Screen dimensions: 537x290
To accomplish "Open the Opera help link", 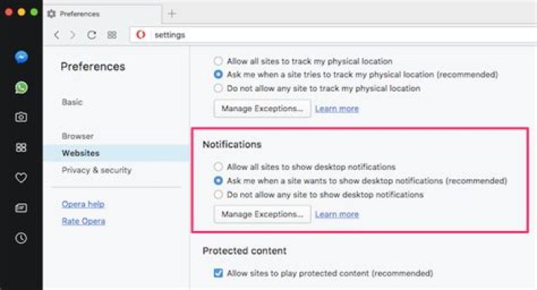I will click(83, 204).
